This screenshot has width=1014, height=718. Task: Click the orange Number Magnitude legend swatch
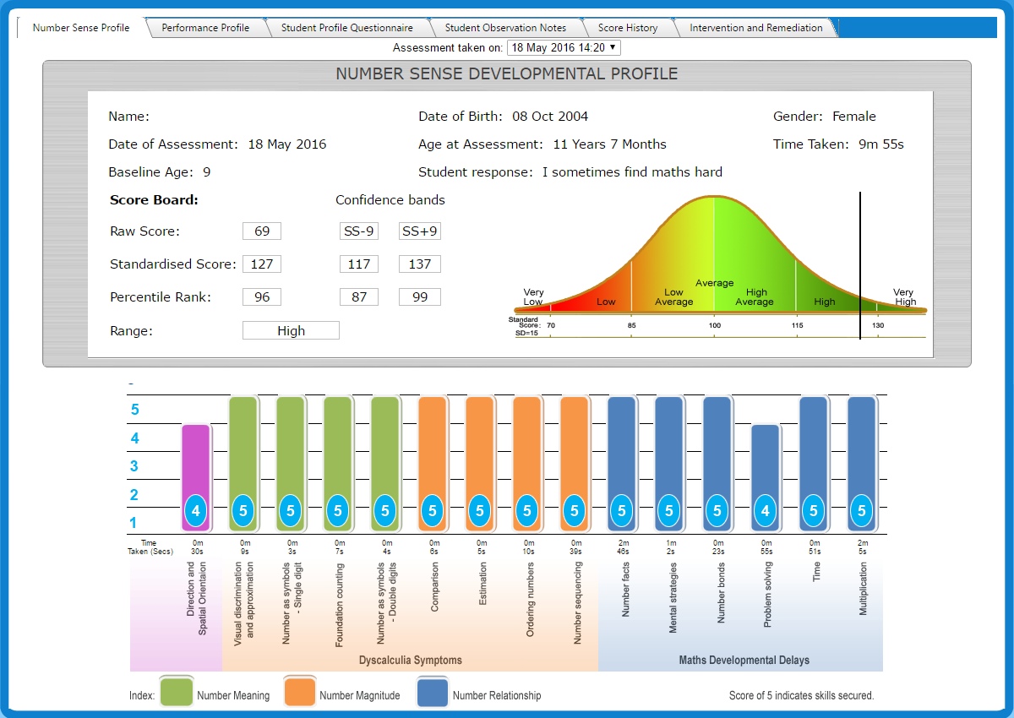tap(300, 693)
